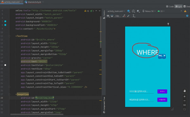Set default margins 0dp button
Viewport: 190px width, 117px height.
117,16
